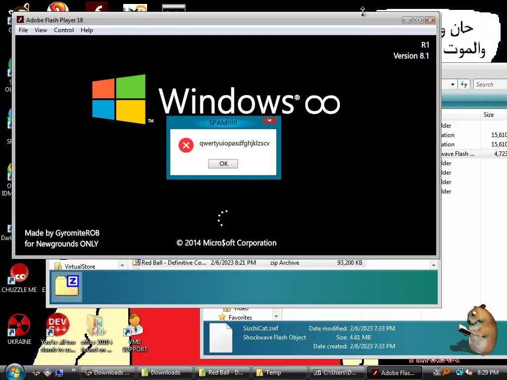Click the 93,200 KB size cell
The height and width of the screenshot is (380, 507).
tap(350, 263)
